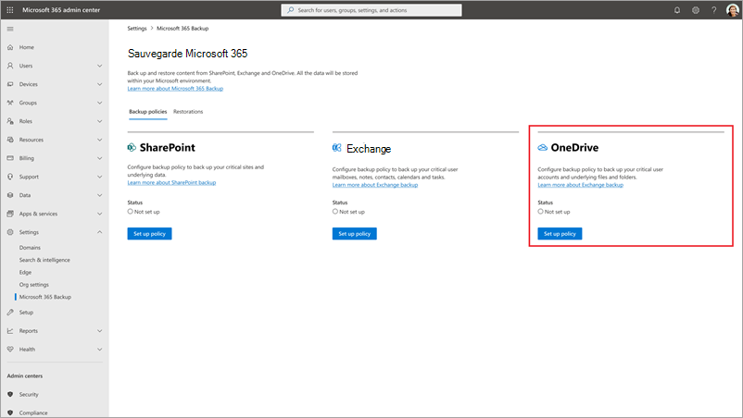Collapse the Settings menu chevron
743x418 pixels.
(x=99, y=232)
